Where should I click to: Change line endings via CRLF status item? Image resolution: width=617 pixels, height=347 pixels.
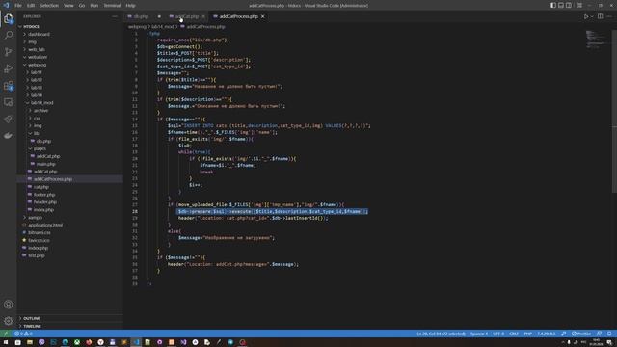click(x=514, y=334)
